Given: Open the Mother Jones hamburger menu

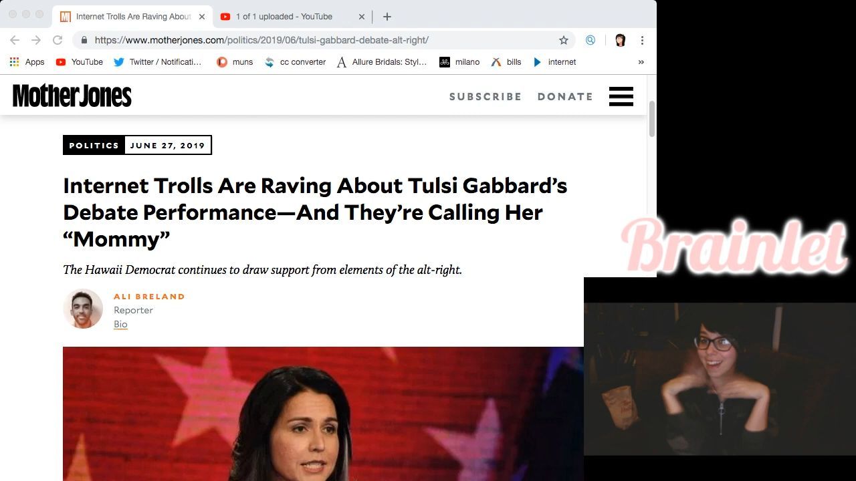Looking at the screenshot, I should tap(621, 96).
